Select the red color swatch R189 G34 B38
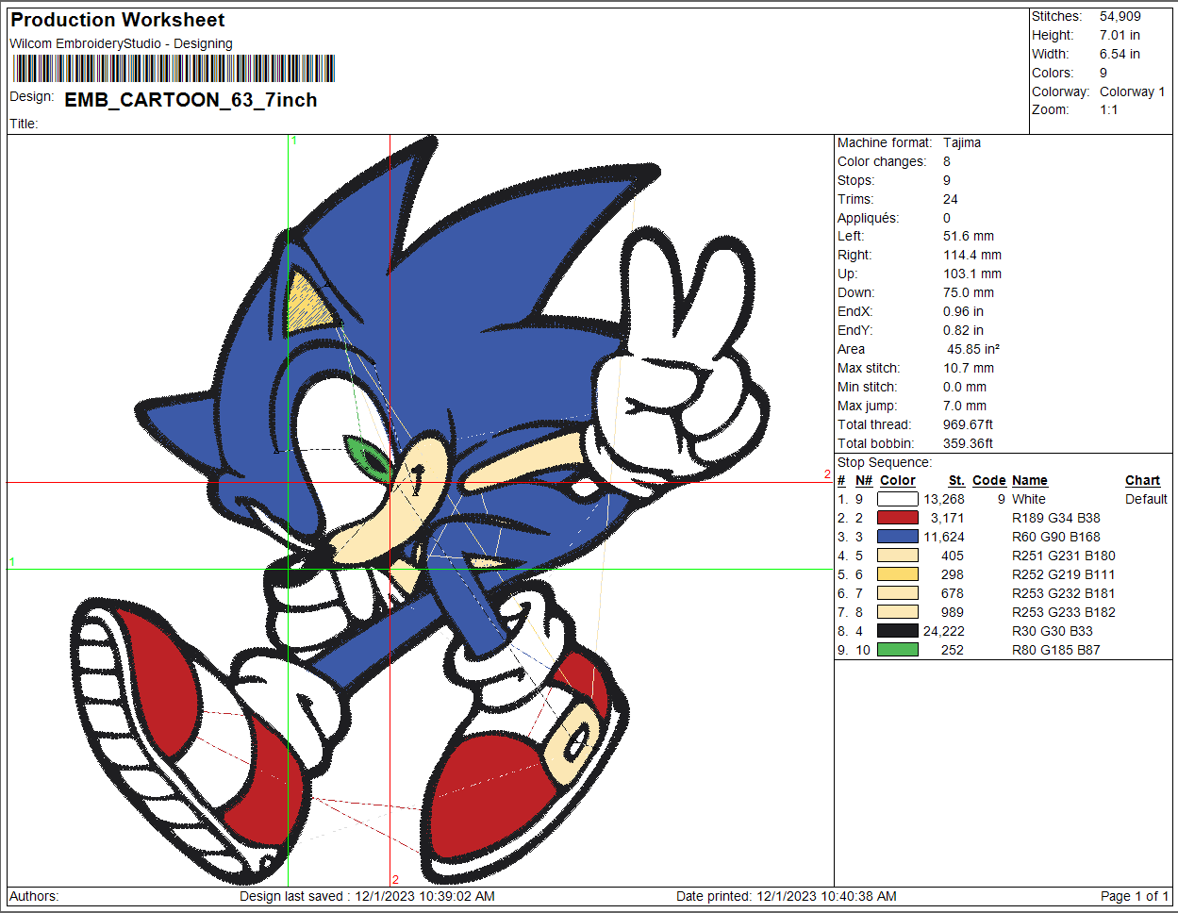This screenshot has height=913, width=1178. point(898,518)
